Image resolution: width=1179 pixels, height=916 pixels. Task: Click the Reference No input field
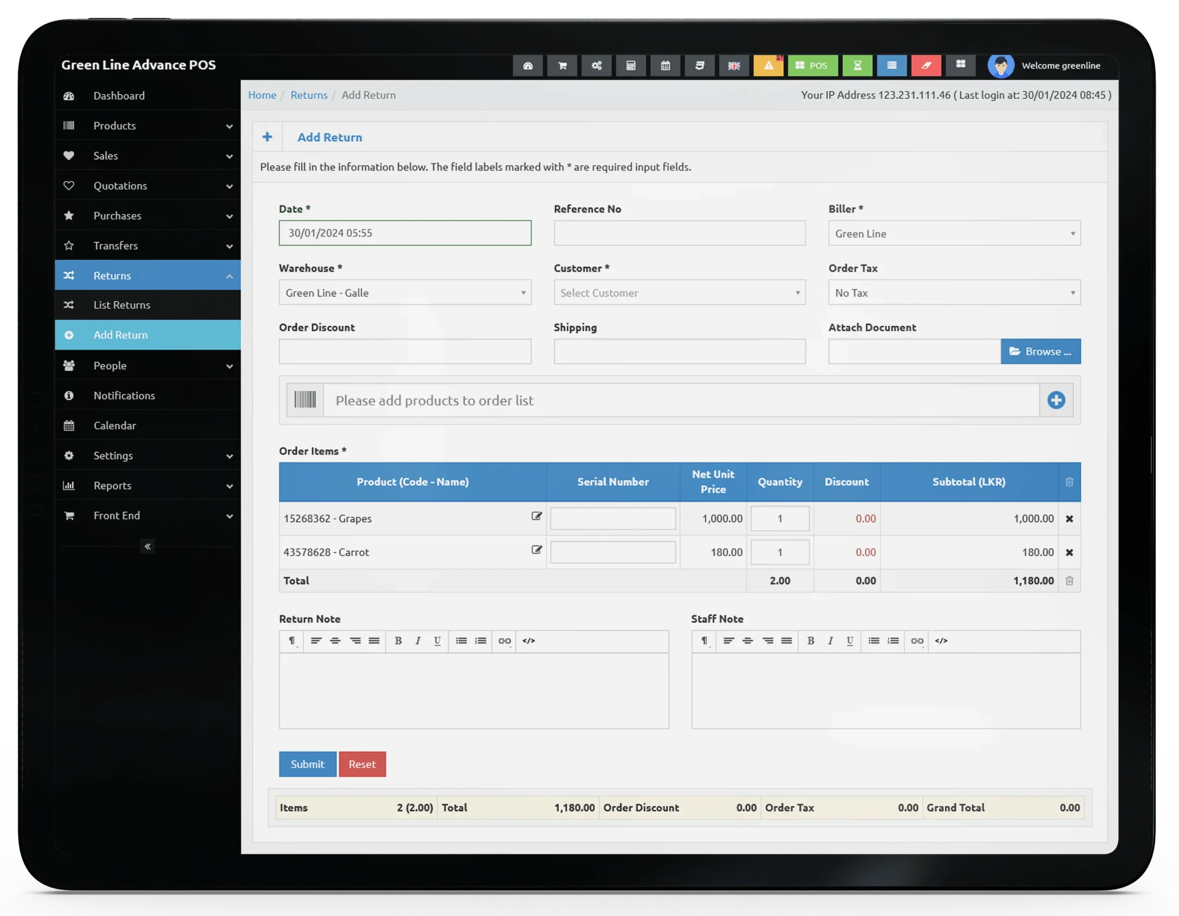(x=679, y=233)
